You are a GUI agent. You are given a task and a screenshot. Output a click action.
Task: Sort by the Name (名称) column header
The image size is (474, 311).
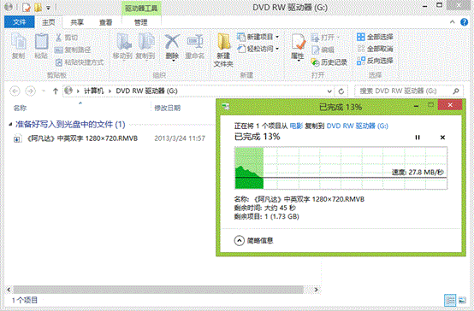click(x=20, y=109)
